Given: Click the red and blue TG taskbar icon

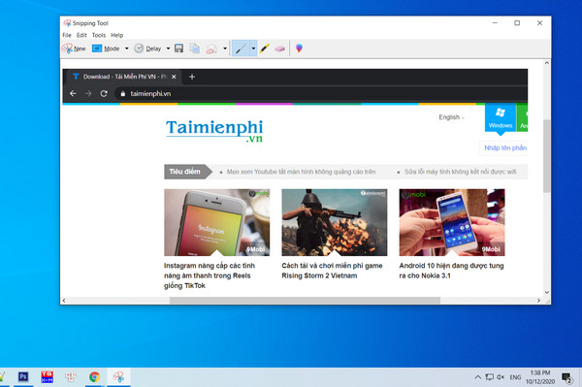Looking at the screenshot, I should click(47, 377).
